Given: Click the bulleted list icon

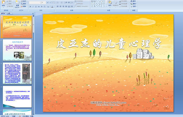Looking at the screenshot, I should [x=58, y=3].
